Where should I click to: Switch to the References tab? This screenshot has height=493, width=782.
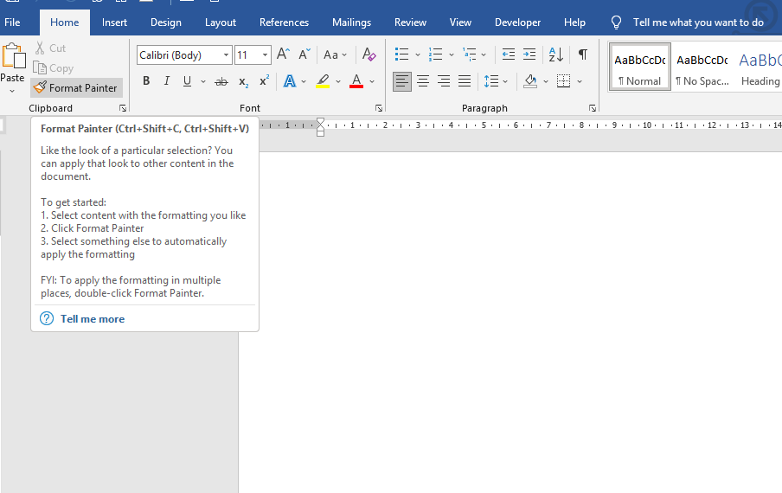[284, 22]
